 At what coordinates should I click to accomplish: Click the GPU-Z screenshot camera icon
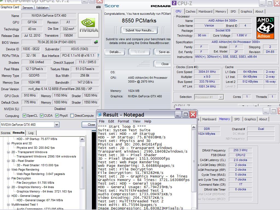coord(98,7)
